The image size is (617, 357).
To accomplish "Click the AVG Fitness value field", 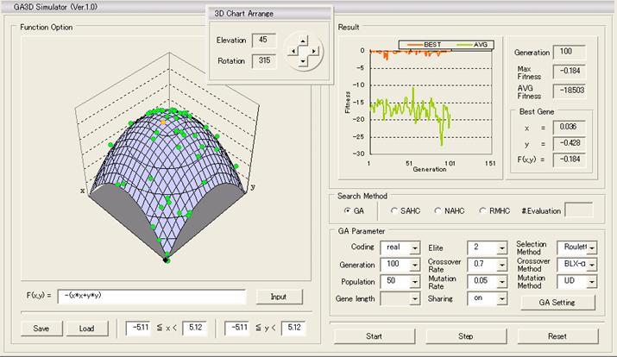I will [x=569, y=91].
